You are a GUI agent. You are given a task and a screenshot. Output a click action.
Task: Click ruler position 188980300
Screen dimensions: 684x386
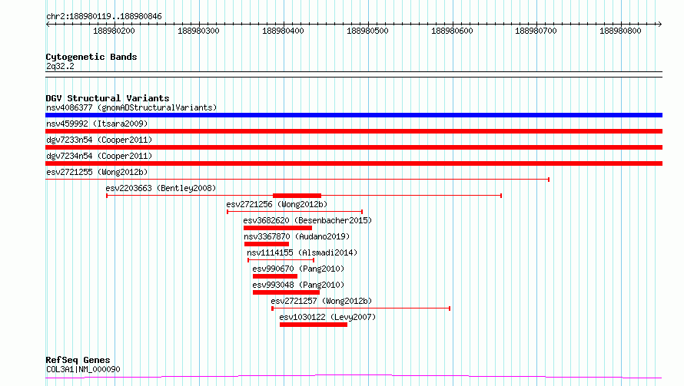tap(198, 31)
